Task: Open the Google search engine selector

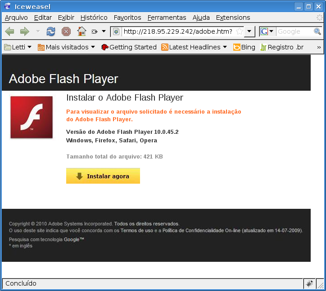Action: pos(267,31)
